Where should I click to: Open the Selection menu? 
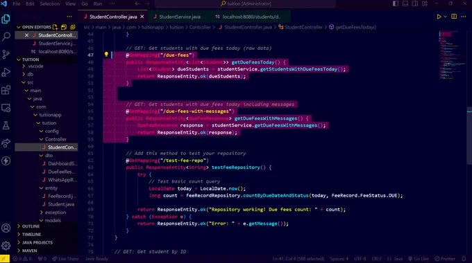[x=50, y=3]
